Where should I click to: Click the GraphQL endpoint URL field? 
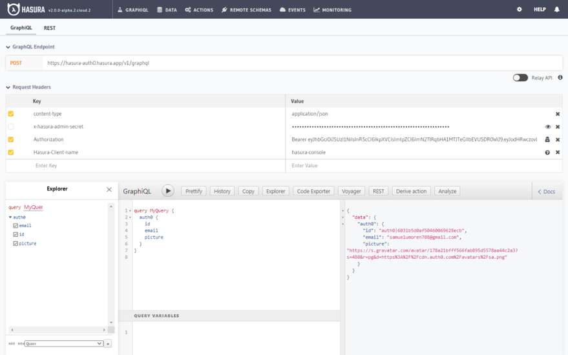[302, 63]
